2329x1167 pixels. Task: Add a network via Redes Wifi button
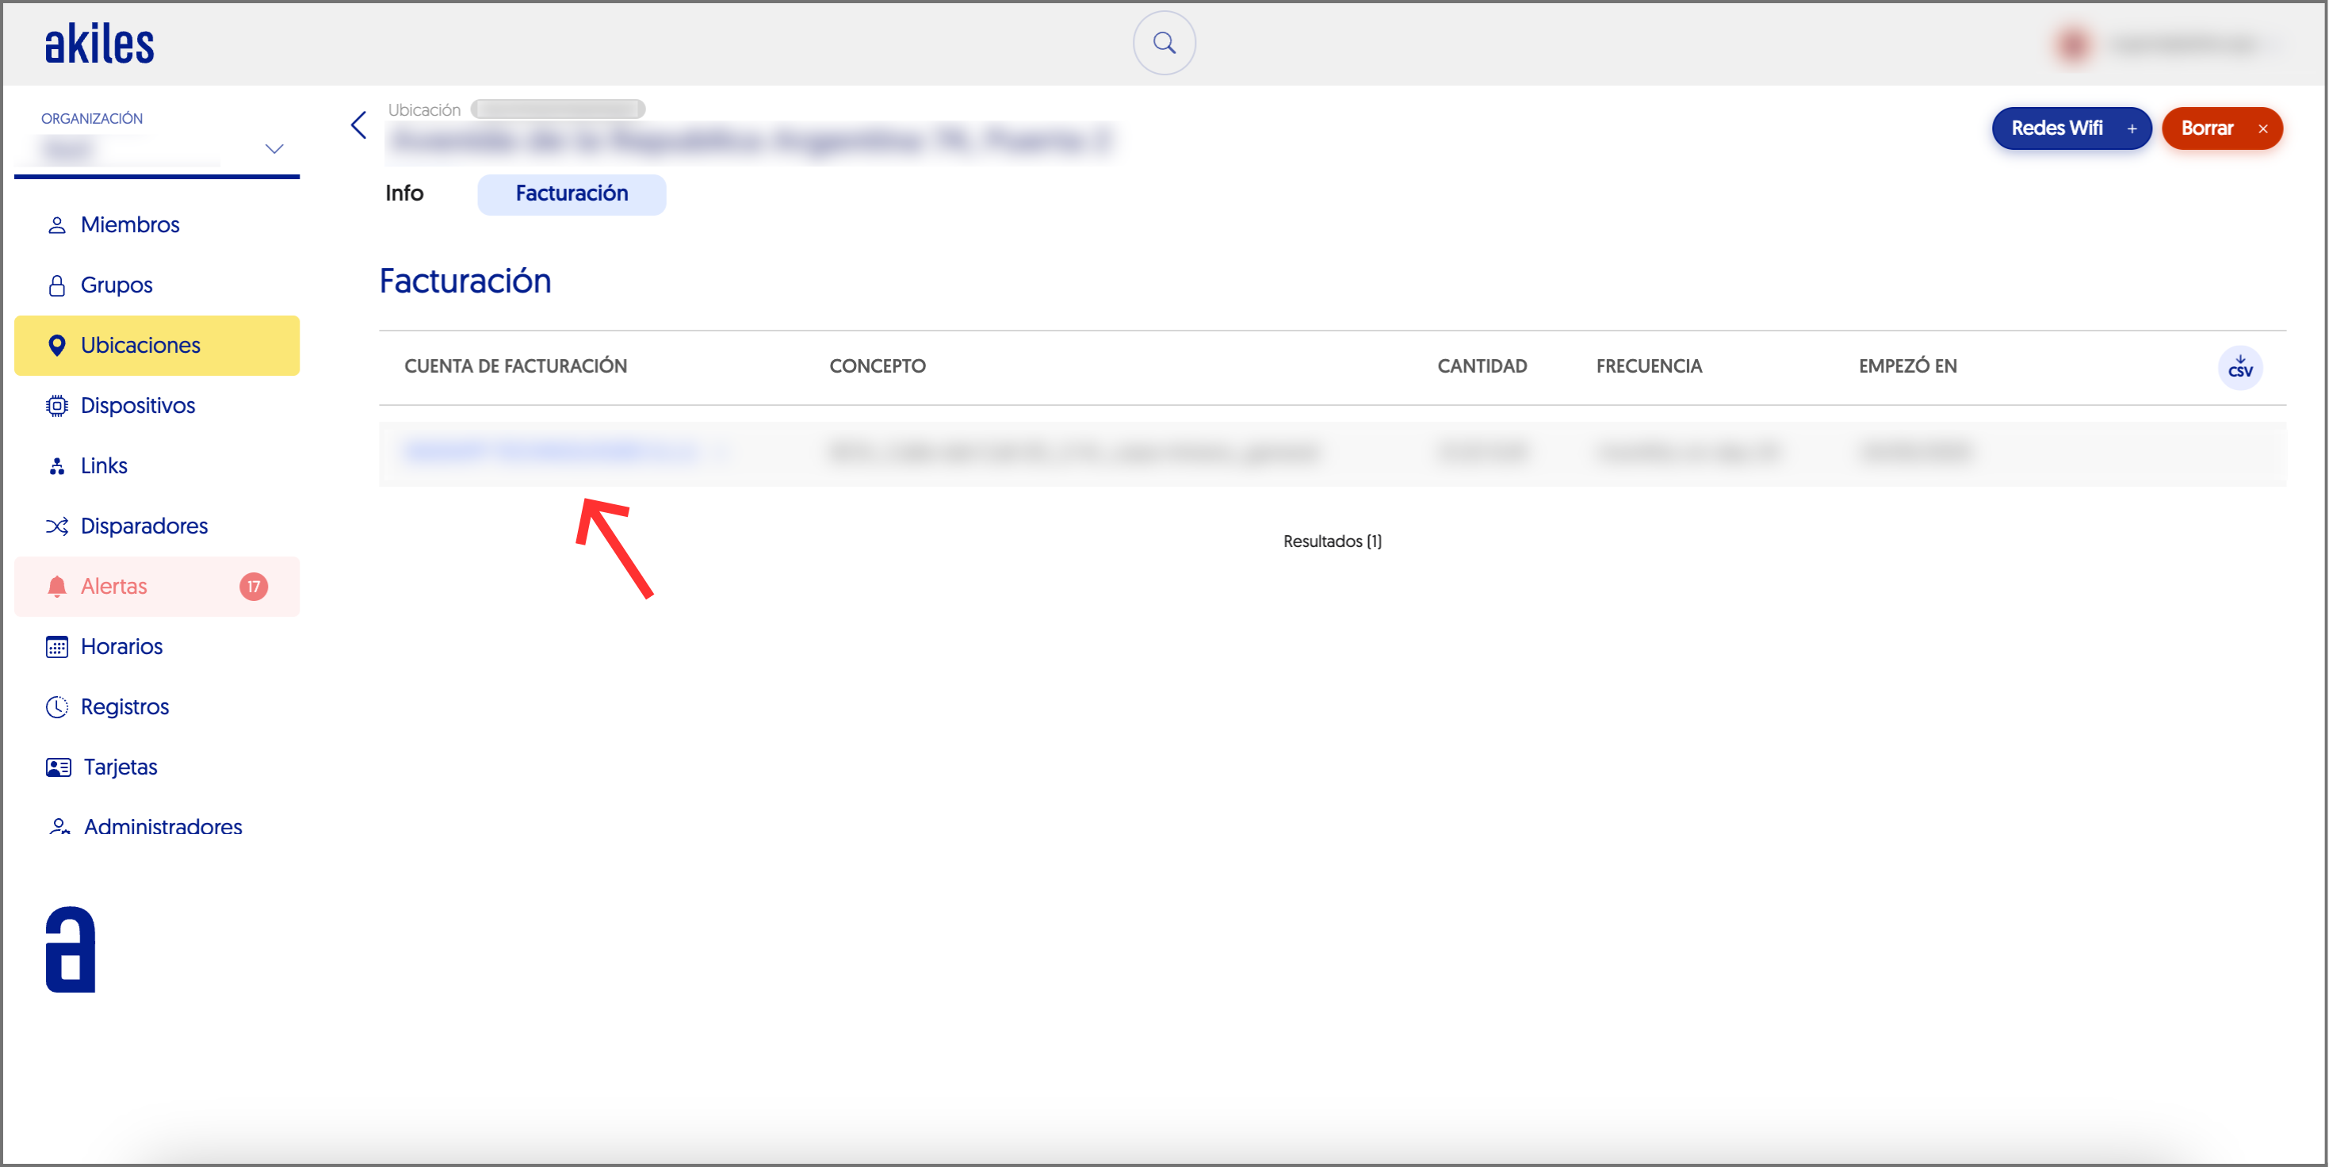tap(2071, 128)
